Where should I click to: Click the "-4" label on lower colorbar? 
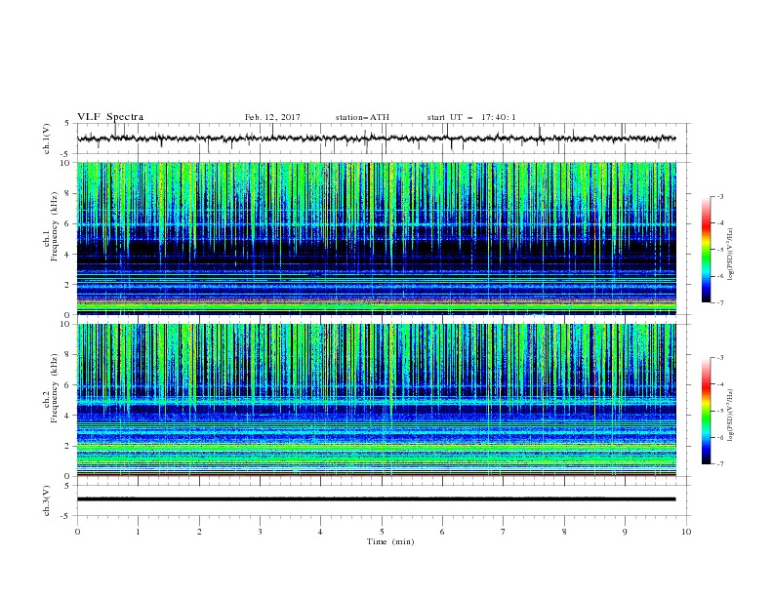point(719,384)
